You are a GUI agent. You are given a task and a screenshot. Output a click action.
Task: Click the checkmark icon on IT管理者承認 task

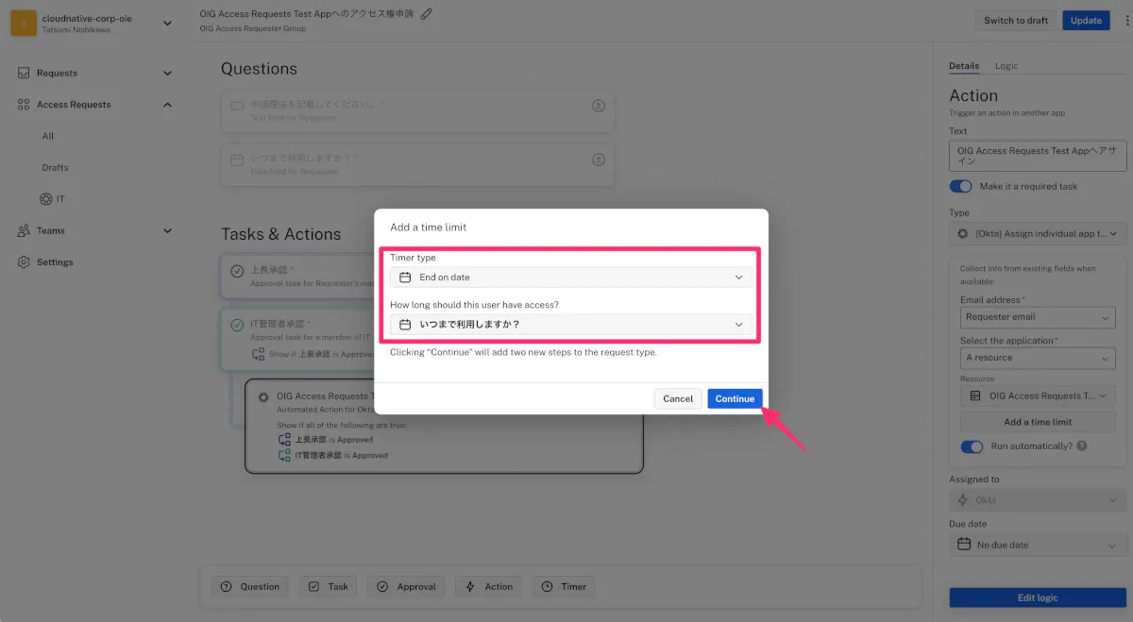237,325
